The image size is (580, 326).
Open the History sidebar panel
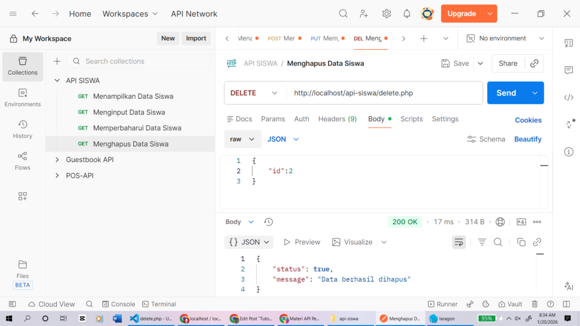tap(23, 129)
